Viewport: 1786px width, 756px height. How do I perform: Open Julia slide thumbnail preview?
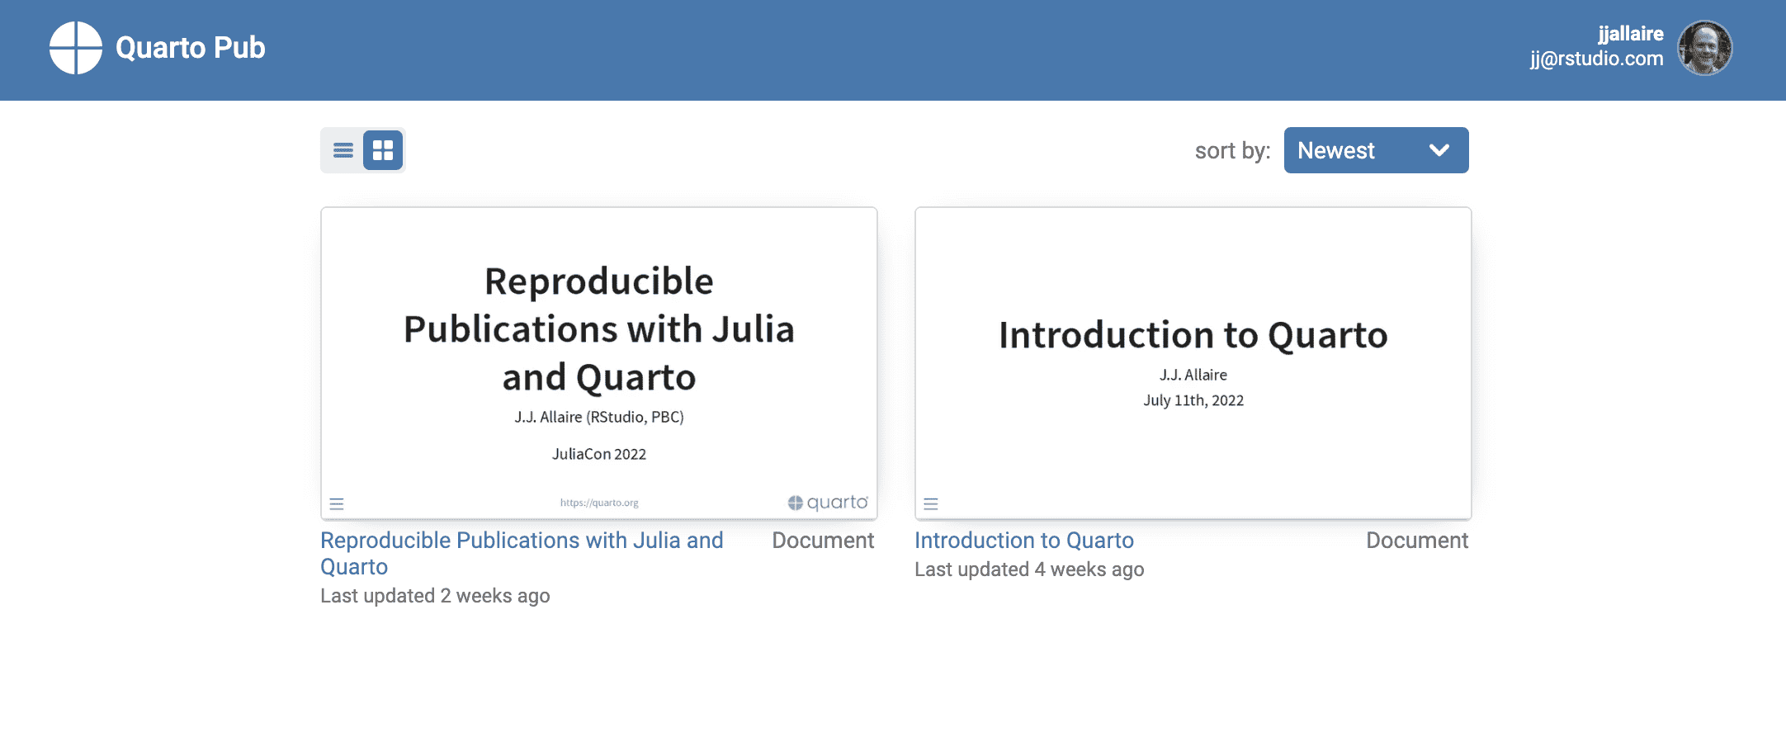[x=598, y=363]
